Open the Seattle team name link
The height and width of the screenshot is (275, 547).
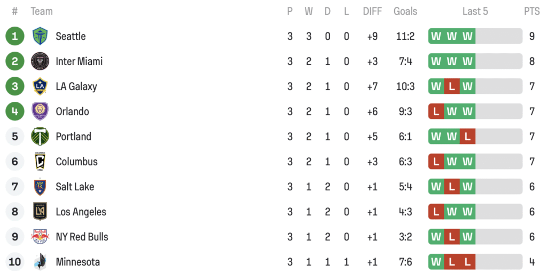(71, 36)
